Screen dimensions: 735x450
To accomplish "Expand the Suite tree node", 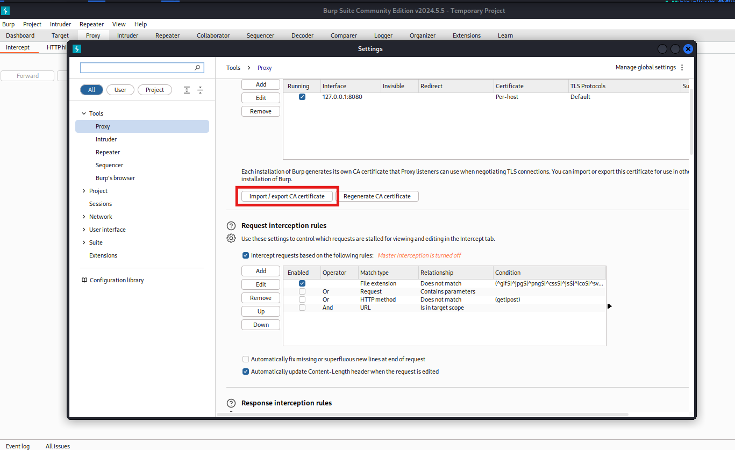I will [84, 242].
